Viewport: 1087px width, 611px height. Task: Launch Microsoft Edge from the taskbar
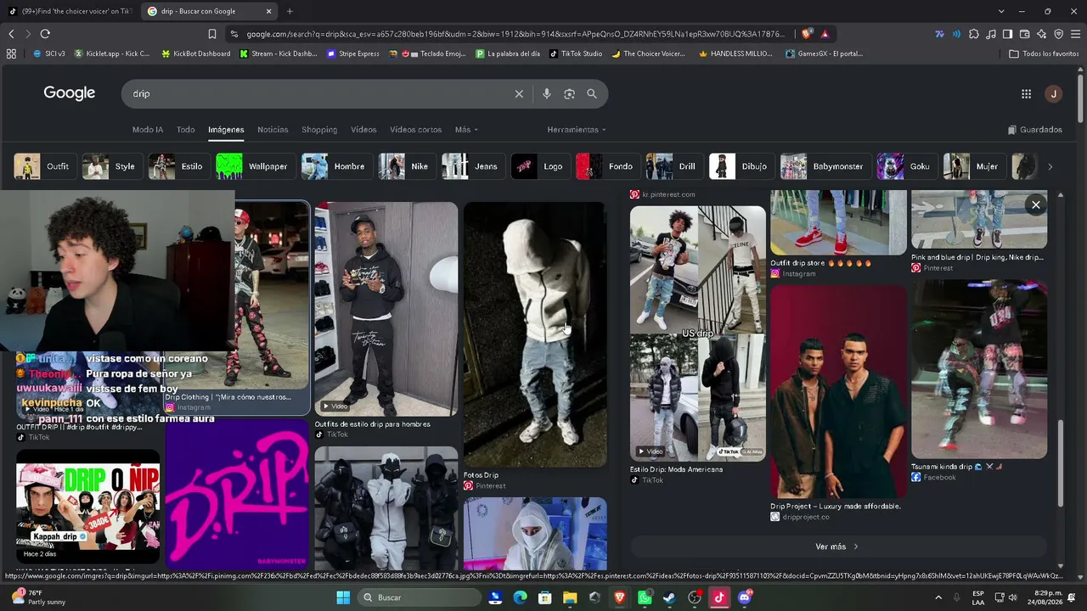point(520,597)
